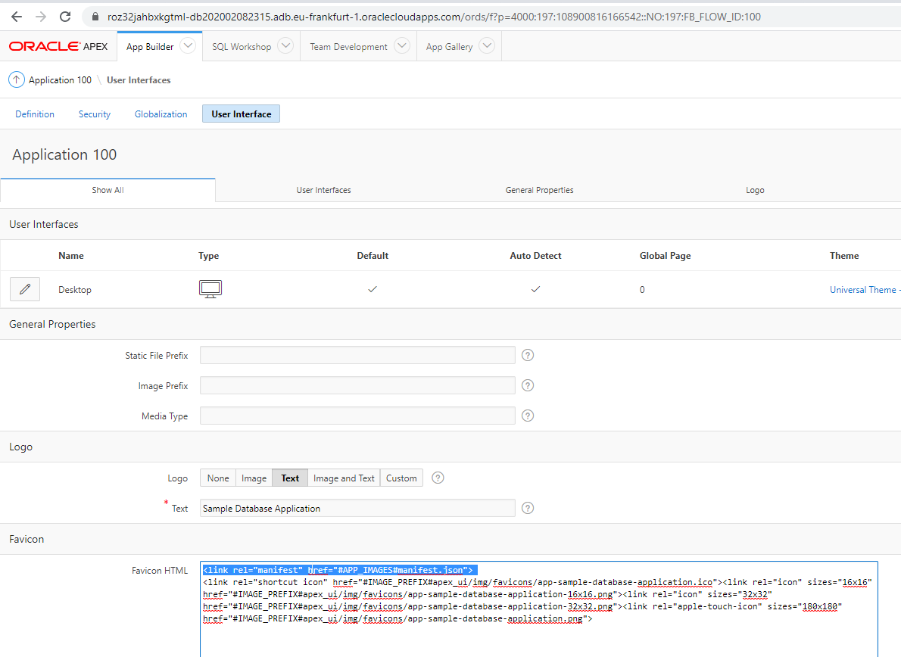Click the Global Page value 0
Image resolution: width=901 pixels, height=657 pixels.
(x=642, y=289)
